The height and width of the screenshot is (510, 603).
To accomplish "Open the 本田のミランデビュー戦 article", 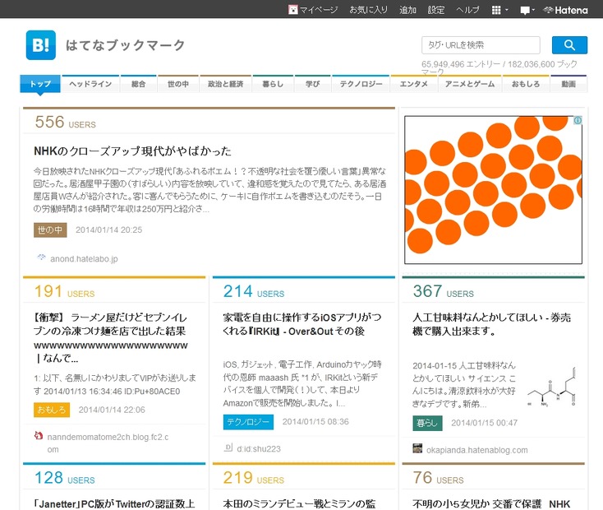I will [299, 504].
